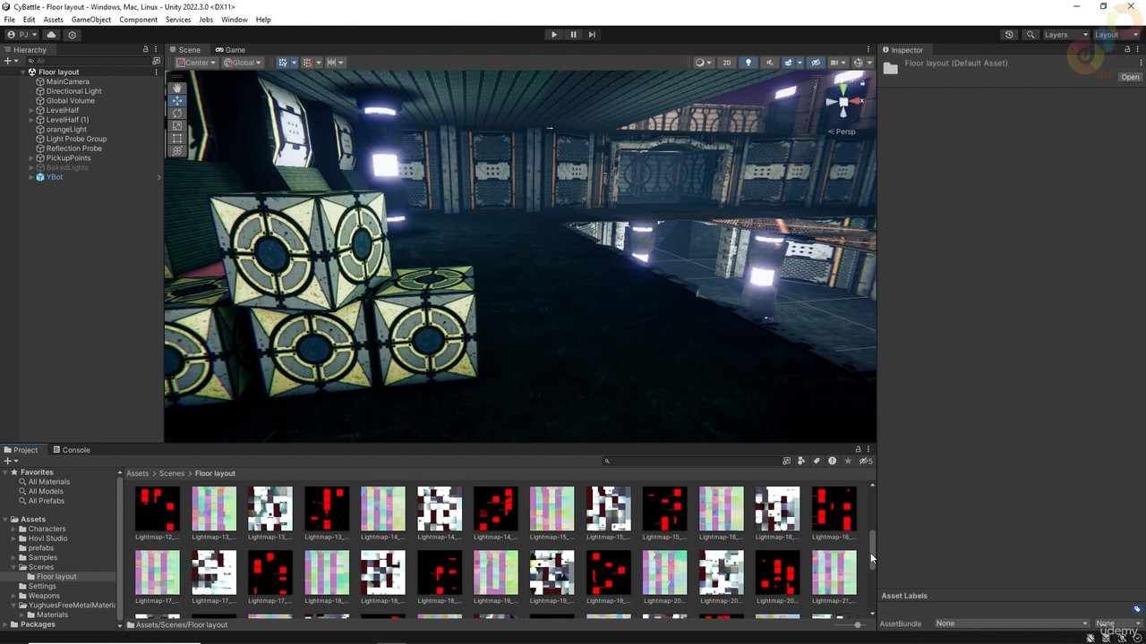Open the GameObject menu

tap(91, 20)
